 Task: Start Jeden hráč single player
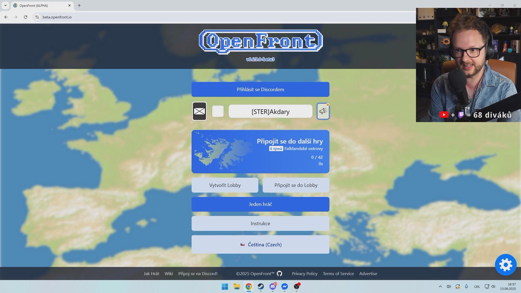click(260, 204)
